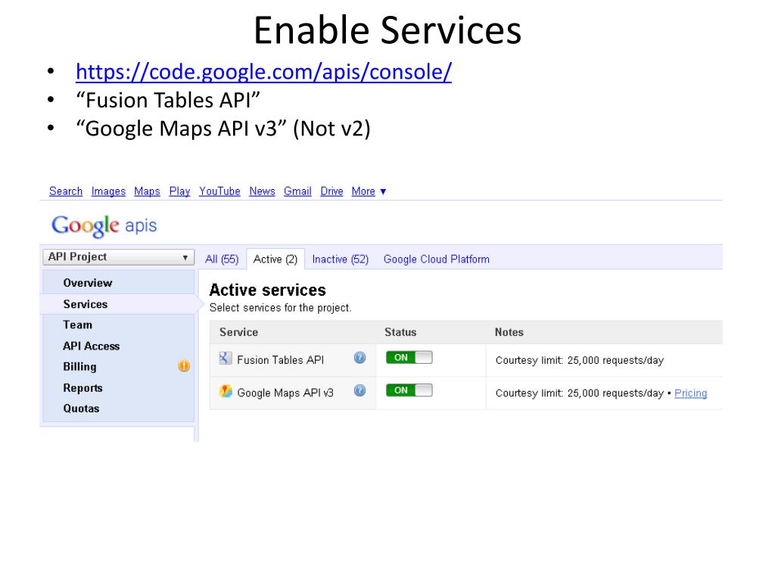Viewport: 775px width, 581px height.
Task: Click the Google apis logo
Action: coord(104,225)
